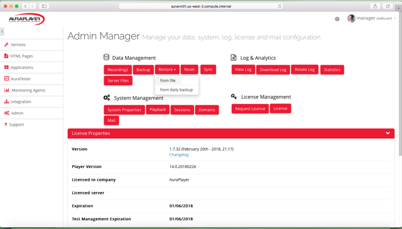Click the Services wrench icon in sidebar
402x229 pixels.
[x=6, y=45]
